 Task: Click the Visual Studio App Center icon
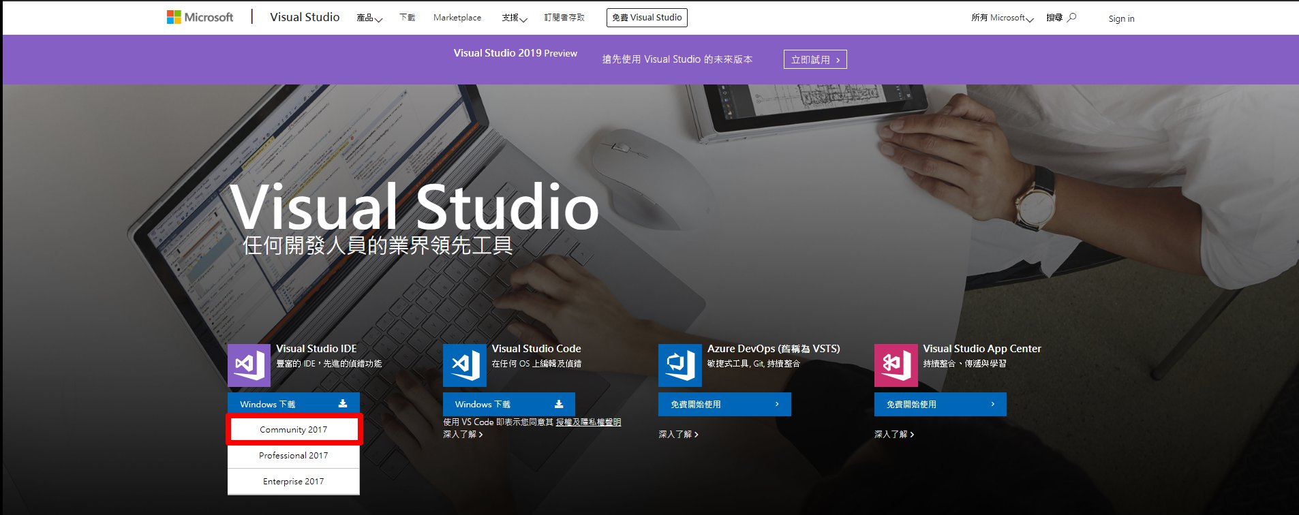(896, 365)
